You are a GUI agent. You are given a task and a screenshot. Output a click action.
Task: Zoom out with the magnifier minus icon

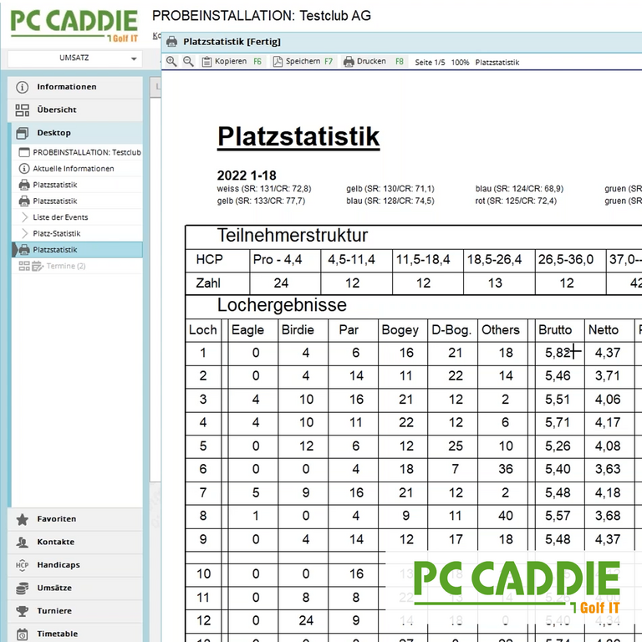188,62
